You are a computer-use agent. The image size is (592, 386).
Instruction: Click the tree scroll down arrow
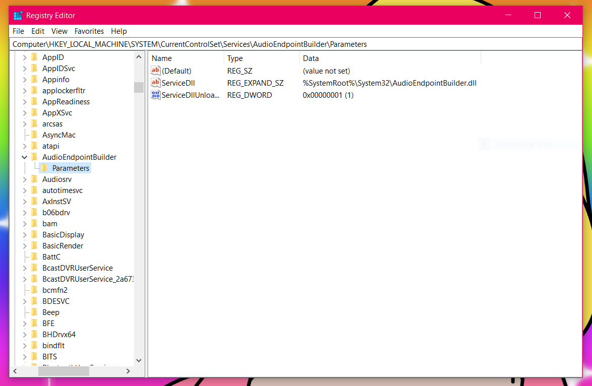tap(139, 360)
